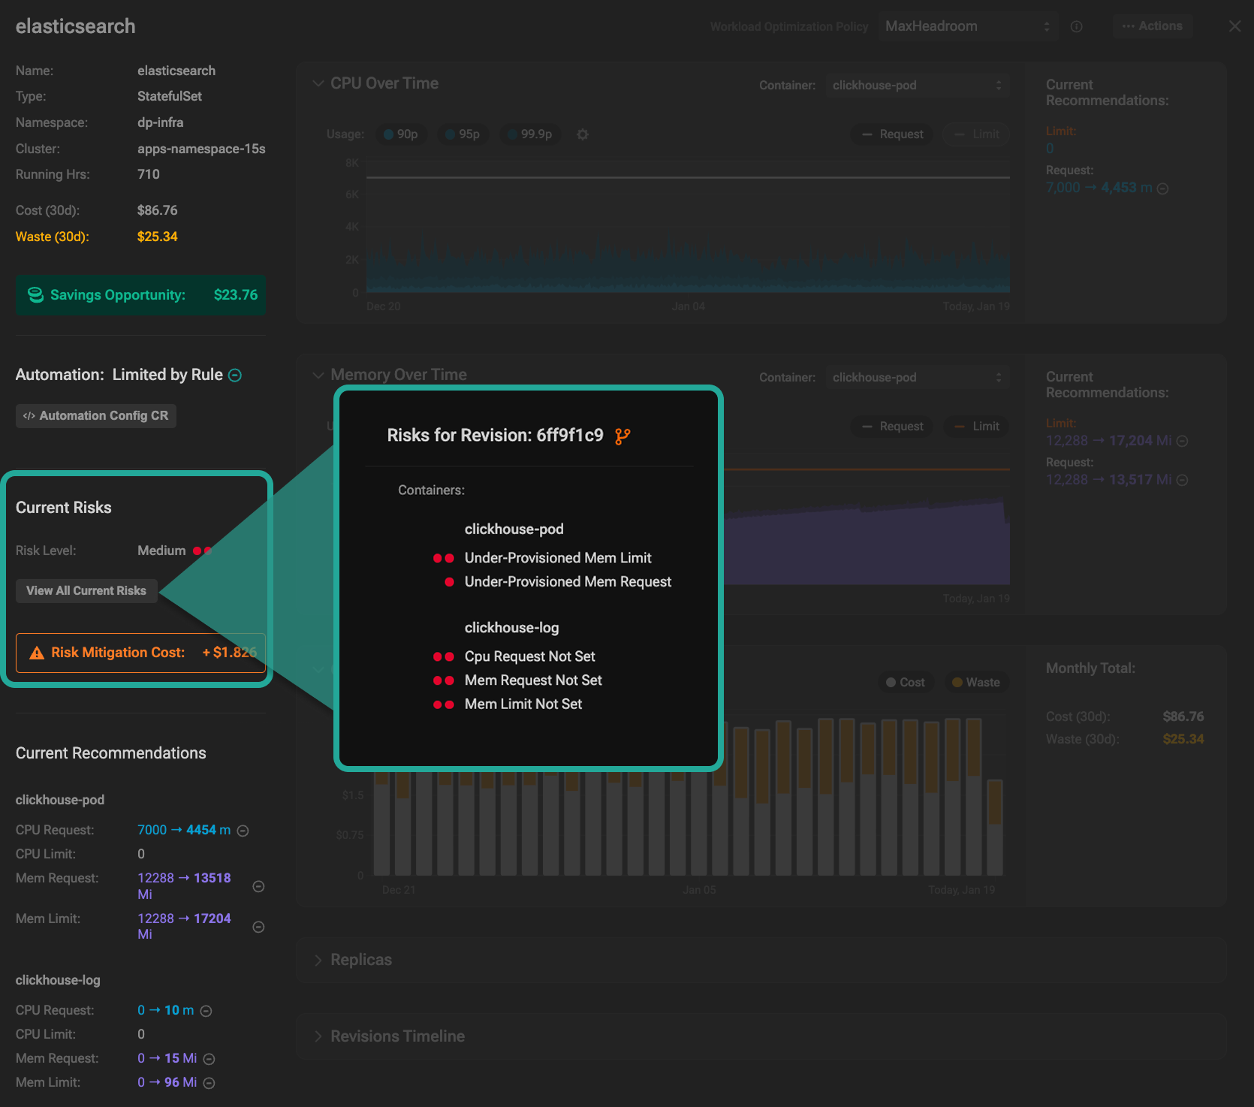Click circle icon next to 7,000 → 4,453 m
Screen dimensions: 1254x1107
tap(1162, 189)
